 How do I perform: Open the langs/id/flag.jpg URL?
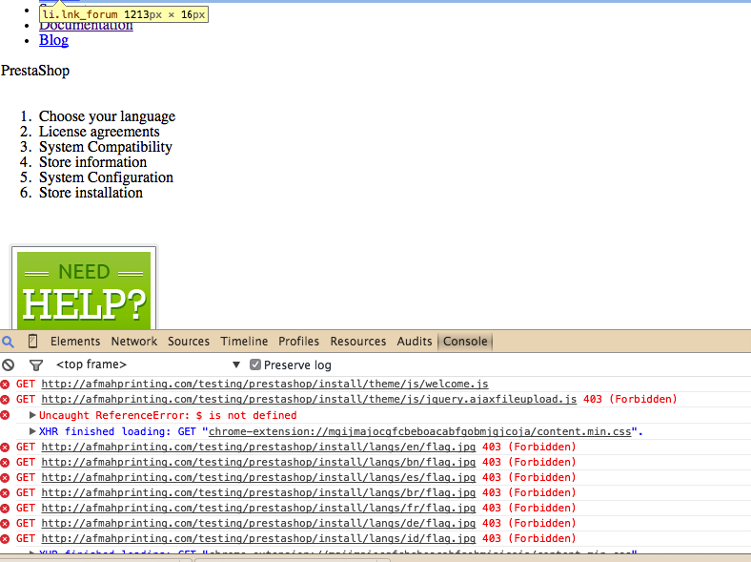tap(258, 539)
